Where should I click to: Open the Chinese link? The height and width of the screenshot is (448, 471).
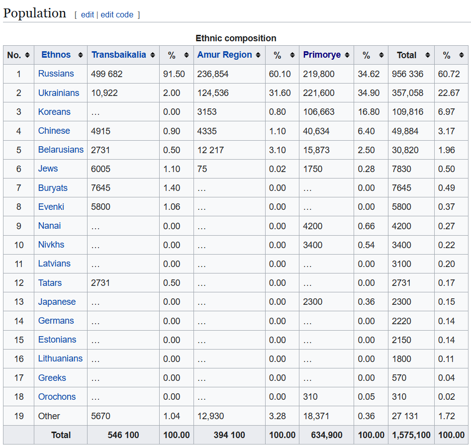[54, 131]
